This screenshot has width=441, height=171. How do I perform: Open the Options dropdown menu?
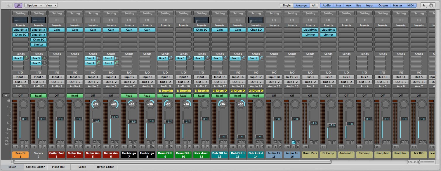pos(33,5)
